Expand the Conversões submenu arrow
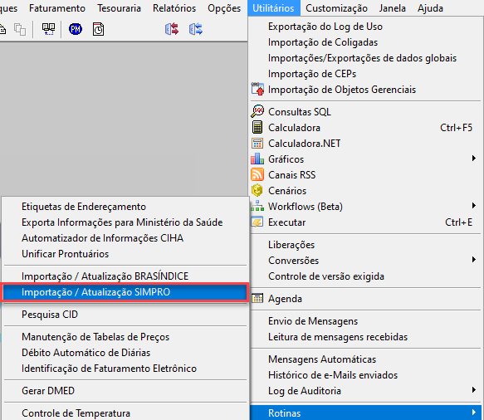This screenshot has height=420, width=484. (x=473, y=260)
